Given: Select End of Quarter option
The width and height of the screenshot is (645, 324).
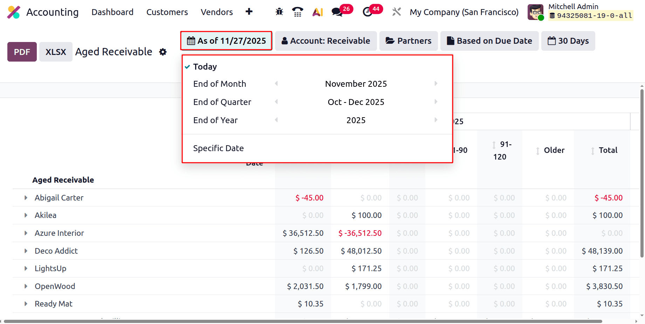Looking at the screenshot, I should pyautogui.click(x=222, y=102).
